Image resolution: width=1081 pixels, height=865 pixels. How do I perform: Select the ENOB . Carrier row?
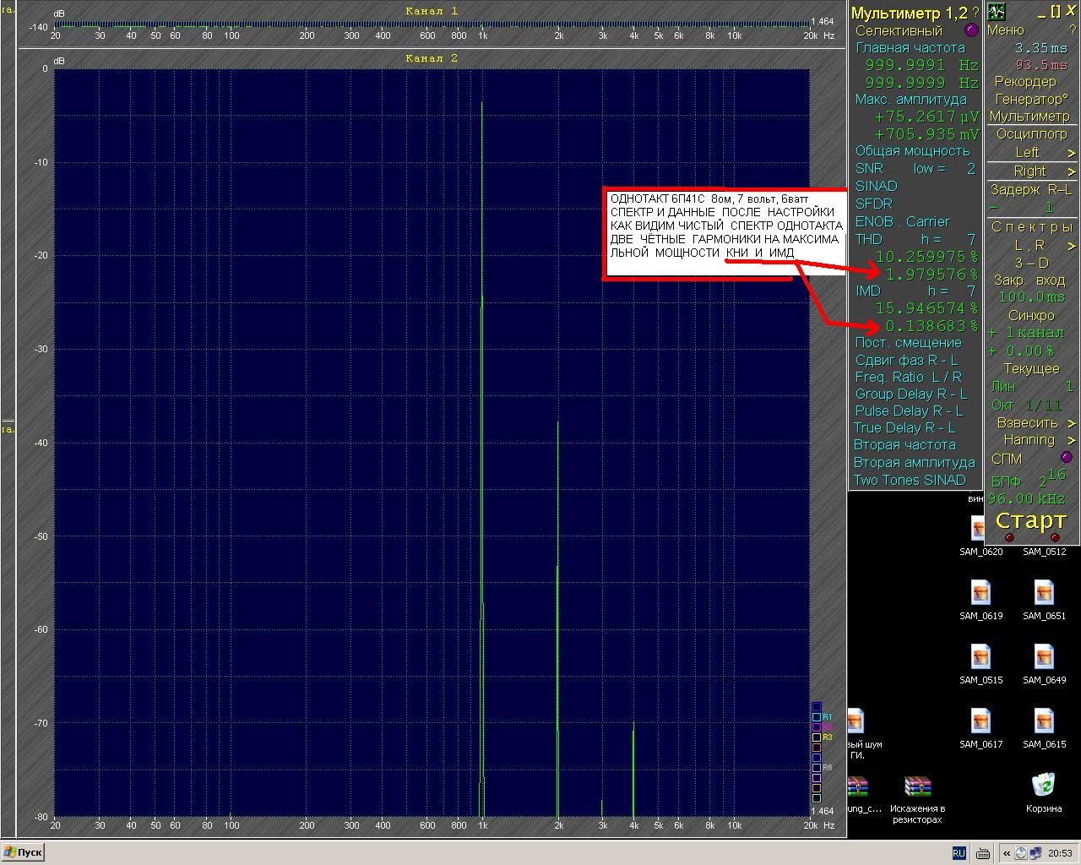pos(903,221)
